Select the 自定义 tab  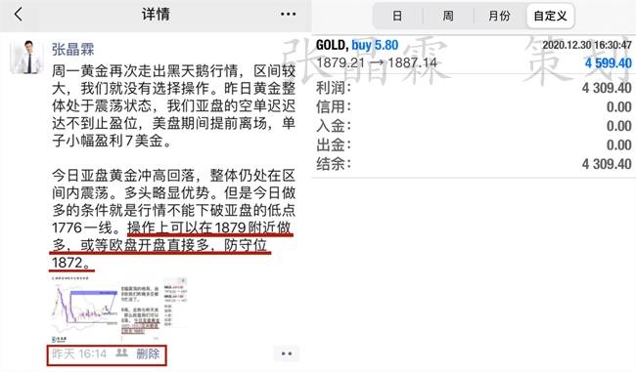pos(551,16)
